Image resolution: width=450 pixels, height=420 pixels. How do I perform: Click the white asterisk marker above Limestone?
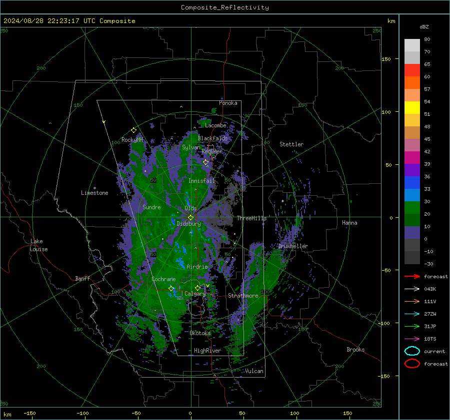(x=94, y=188)
